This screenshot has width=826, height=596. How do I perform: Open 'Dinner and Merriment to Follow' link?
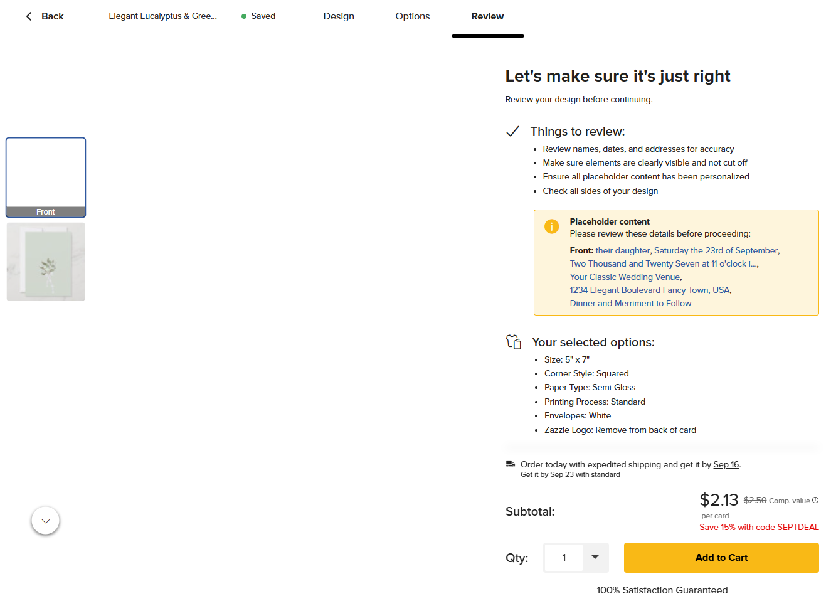(x=630, y=303)
